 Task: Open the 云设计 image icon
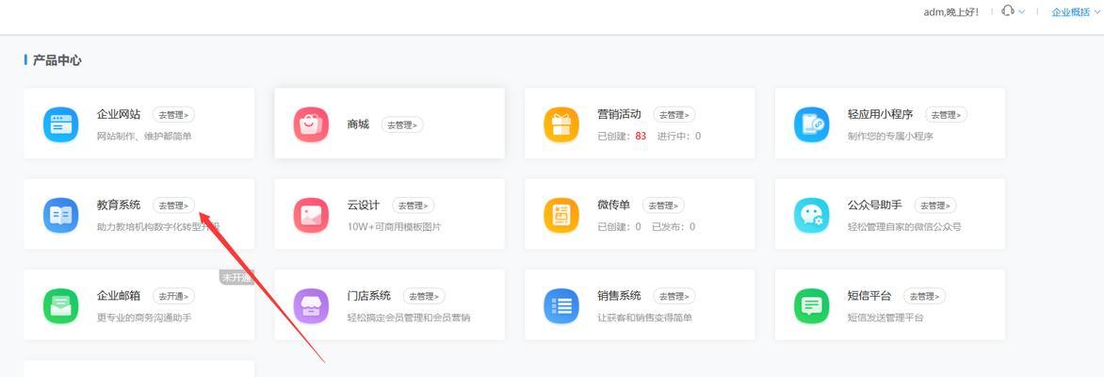click(x=311, y=215)
